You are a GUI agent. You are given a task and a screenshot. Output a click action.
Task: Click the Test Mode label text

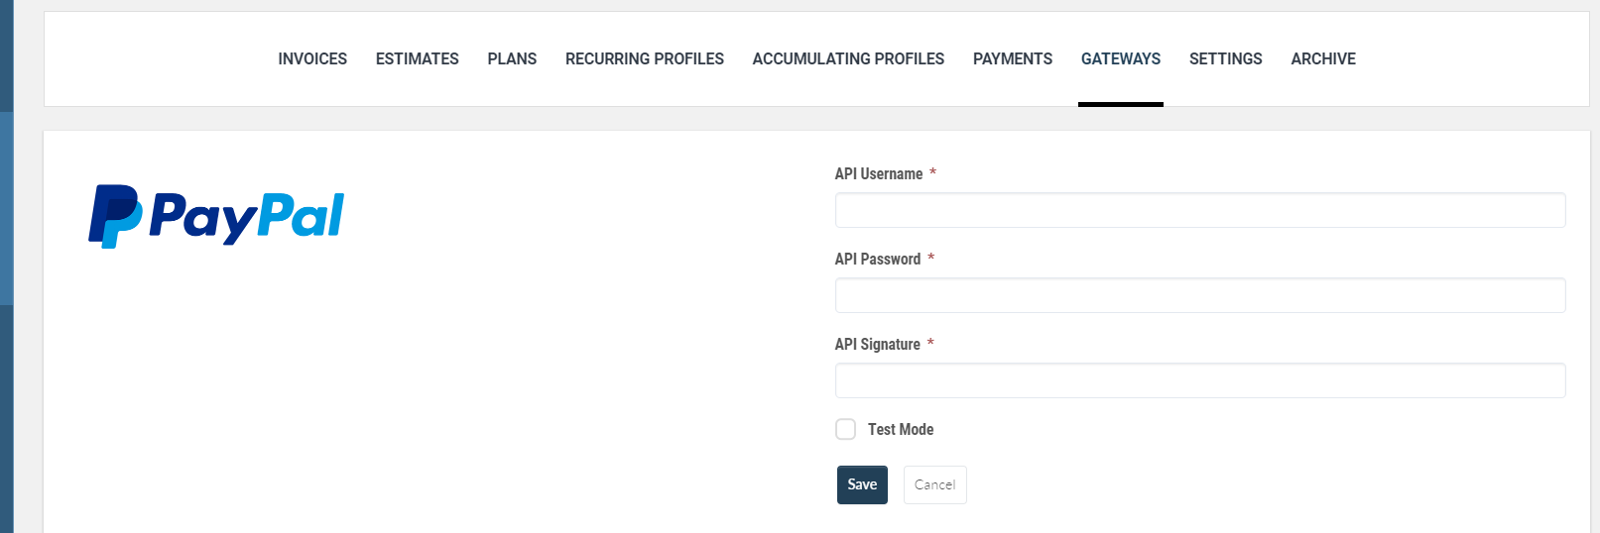point(901,429)
